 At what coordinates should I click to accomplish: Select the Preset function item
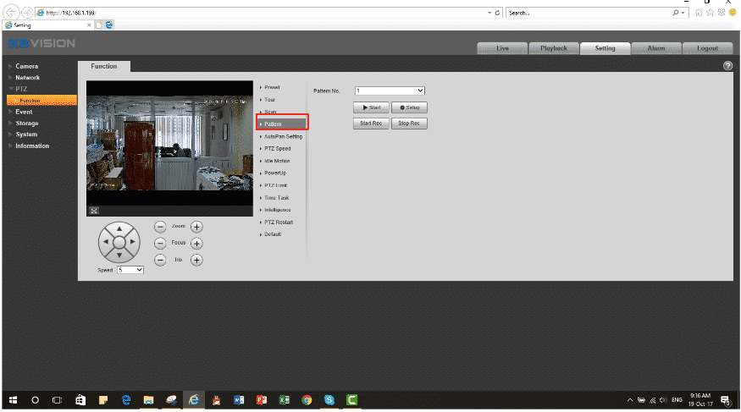click(271, 87)
